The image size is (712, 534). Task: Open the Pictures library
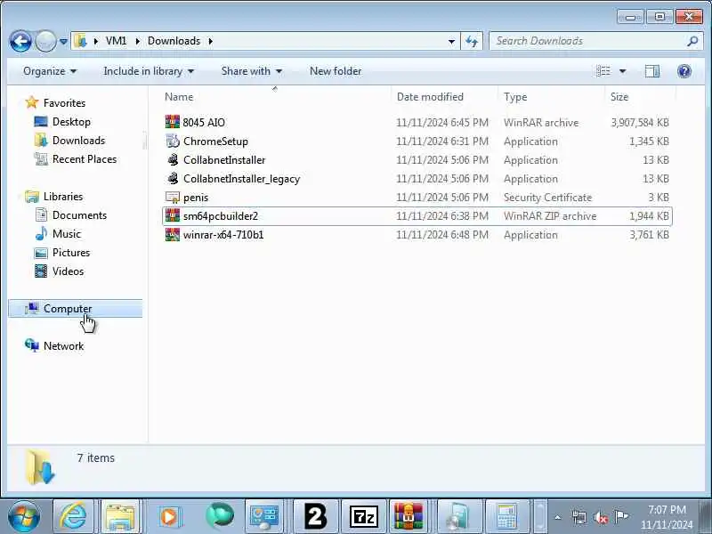click(71, 253)
